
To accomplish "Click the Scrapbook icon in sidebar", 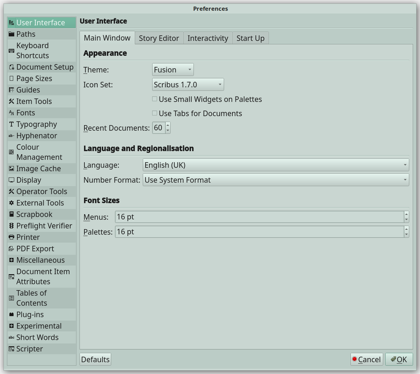I will [x=11, y=214].
